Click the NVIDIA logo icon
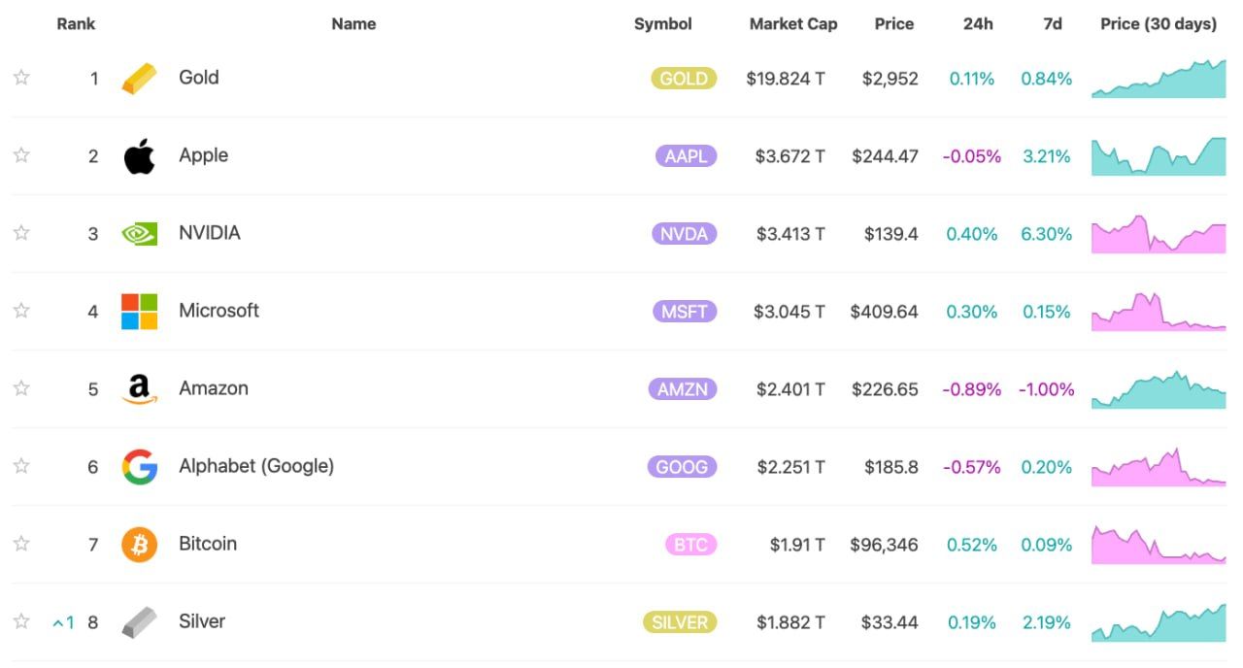The image size is (1243, 668). pyautogui.click(x=139, y=234)
